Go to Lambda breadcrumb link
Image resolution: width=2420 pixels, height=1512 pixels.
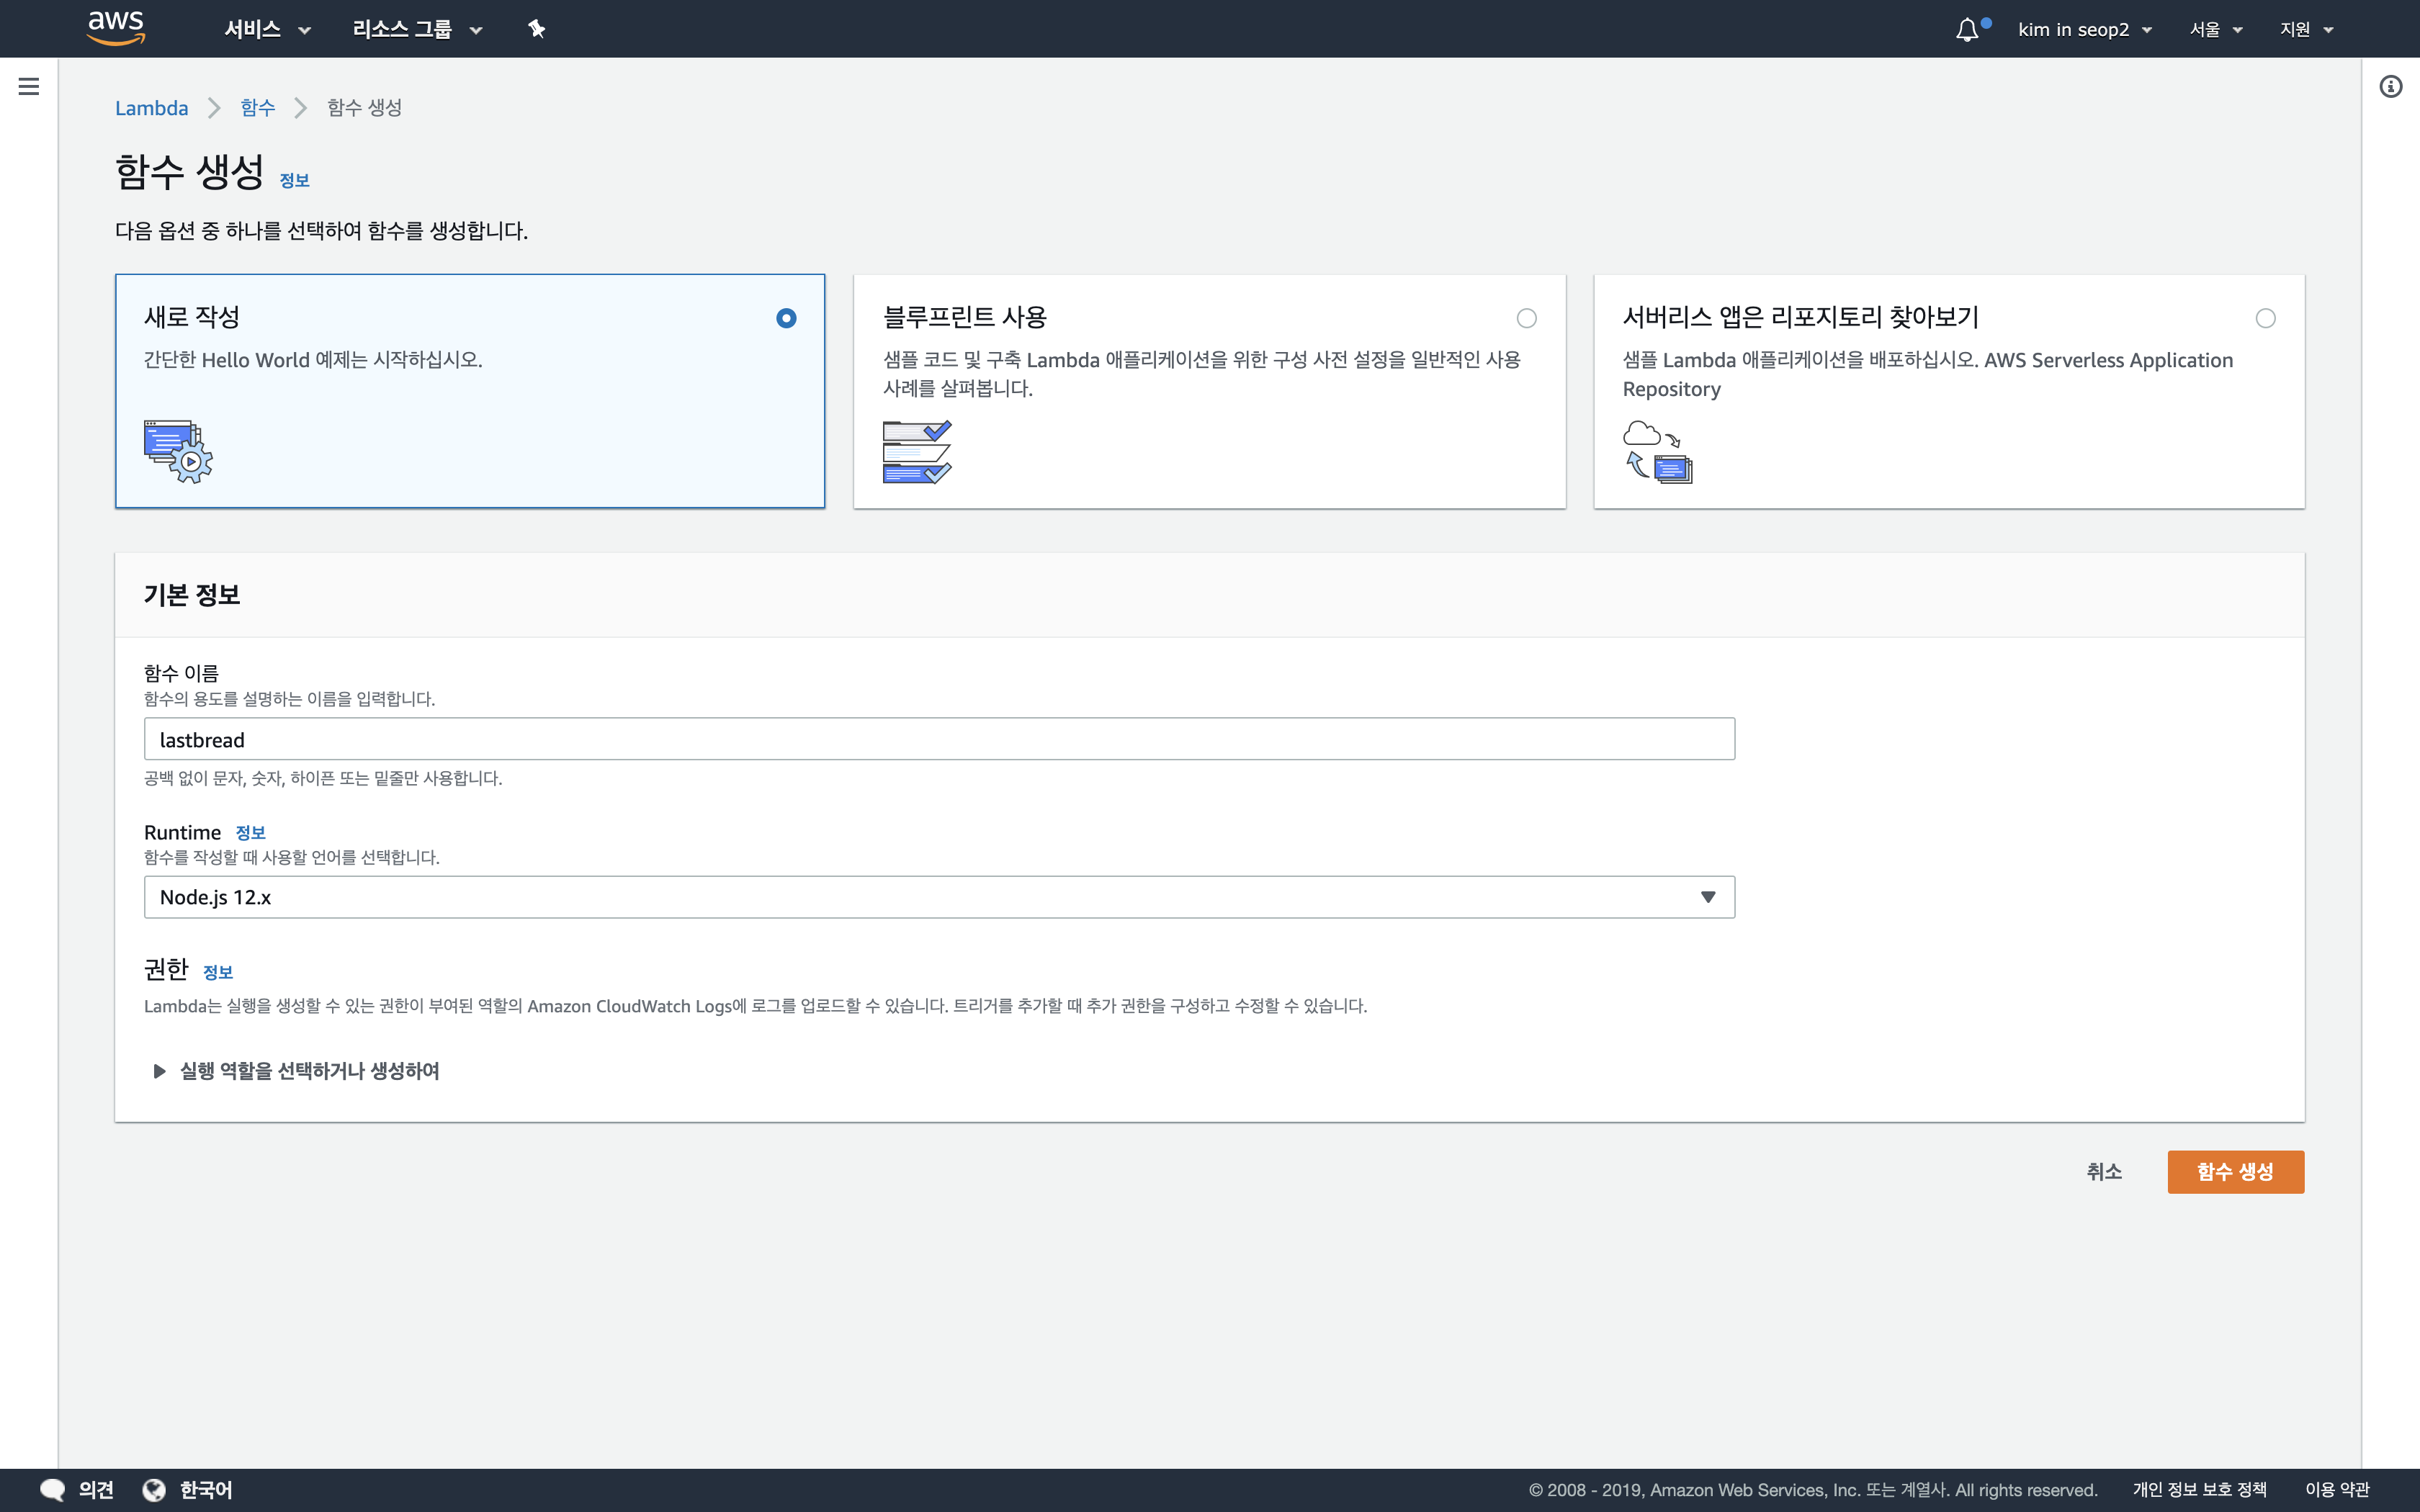(151, 108)
